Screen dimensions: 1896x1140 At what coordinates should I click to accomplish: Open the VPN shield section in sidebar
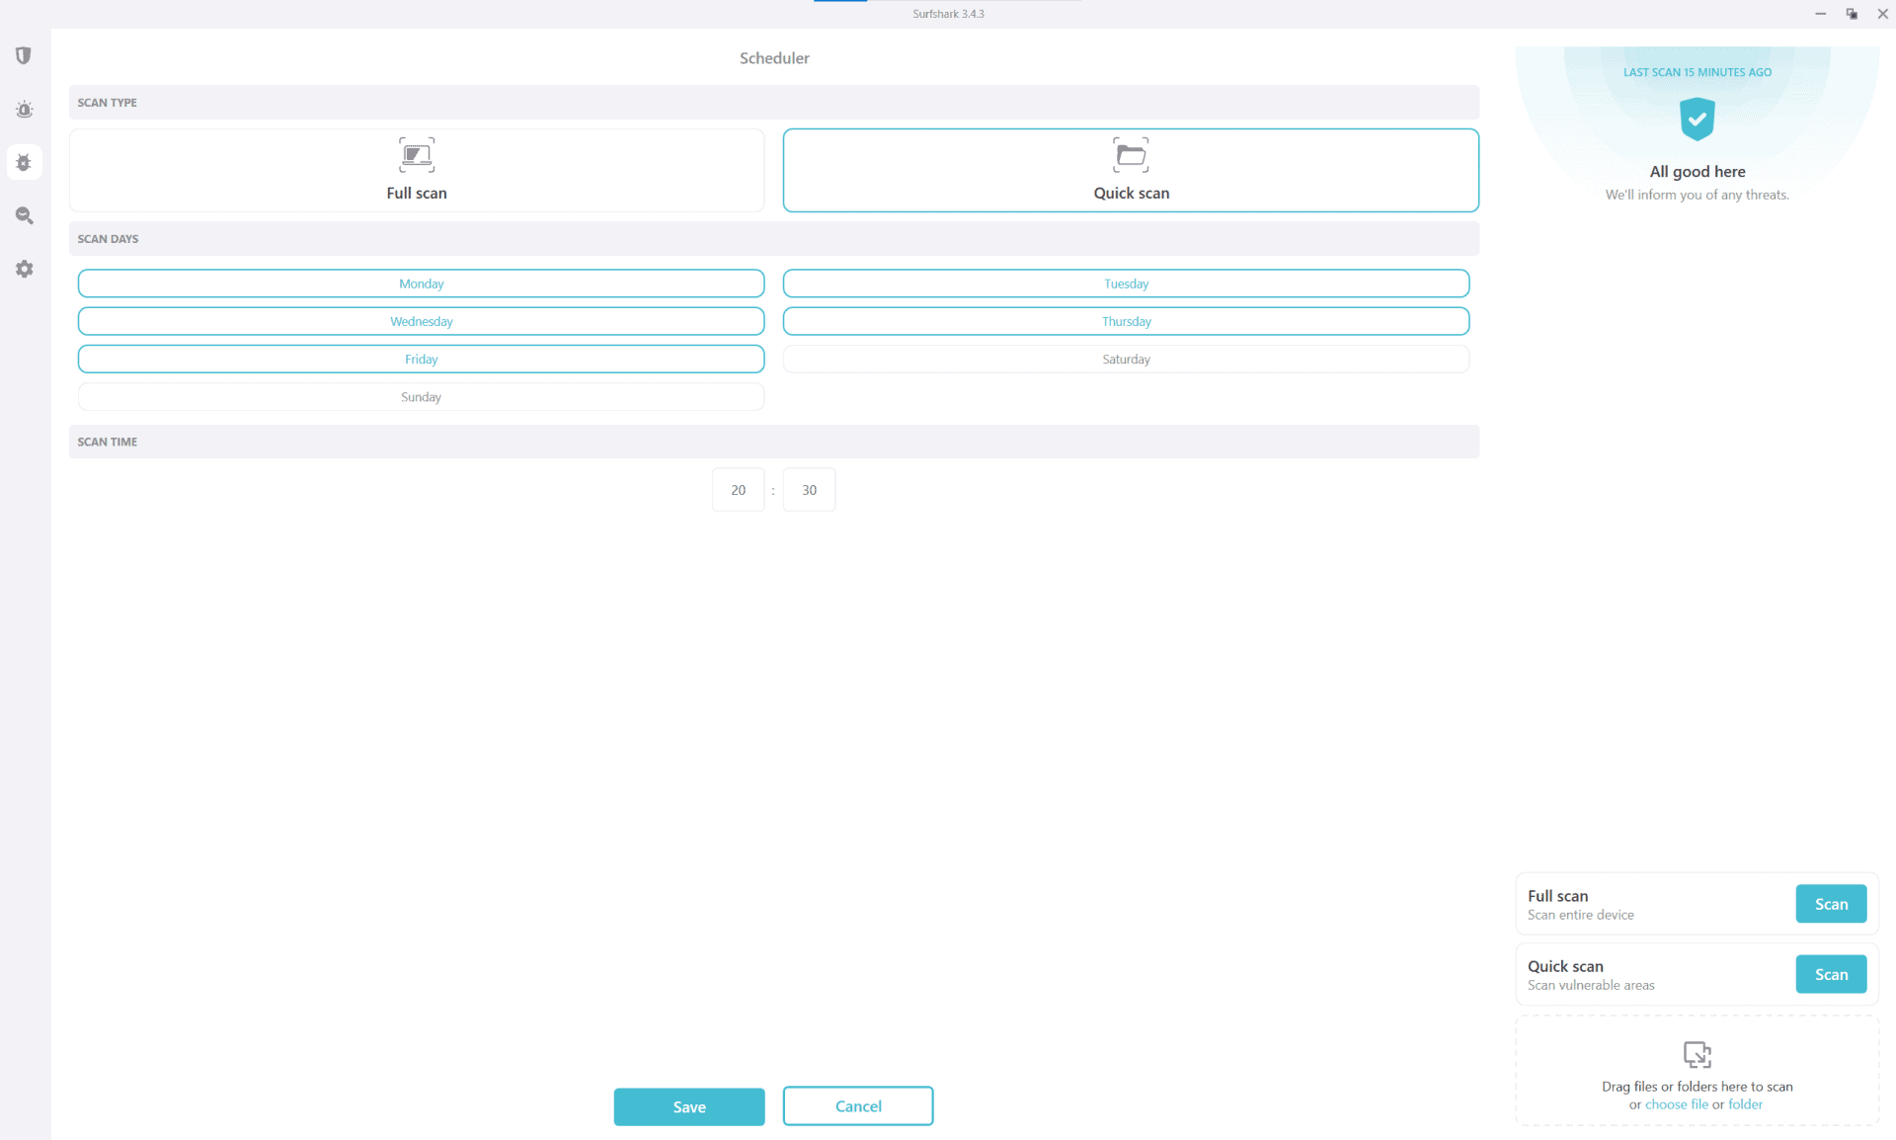(x=24, y=55)
